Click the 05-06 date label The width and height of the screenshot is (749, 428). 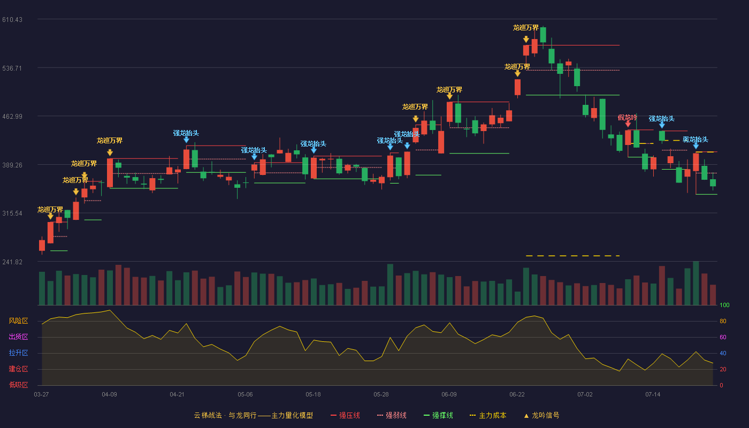245,394
